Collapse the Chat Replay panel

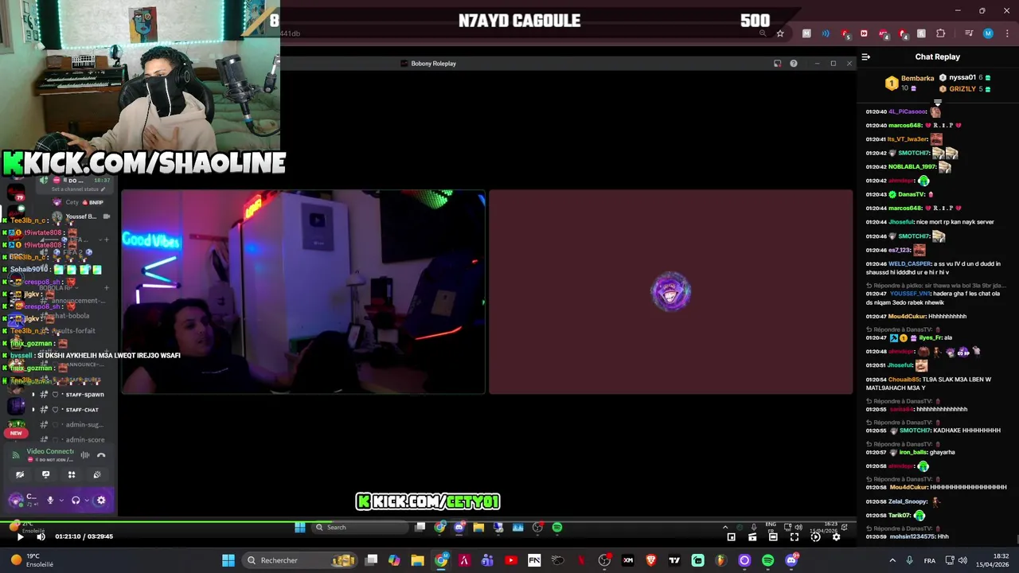866,57
